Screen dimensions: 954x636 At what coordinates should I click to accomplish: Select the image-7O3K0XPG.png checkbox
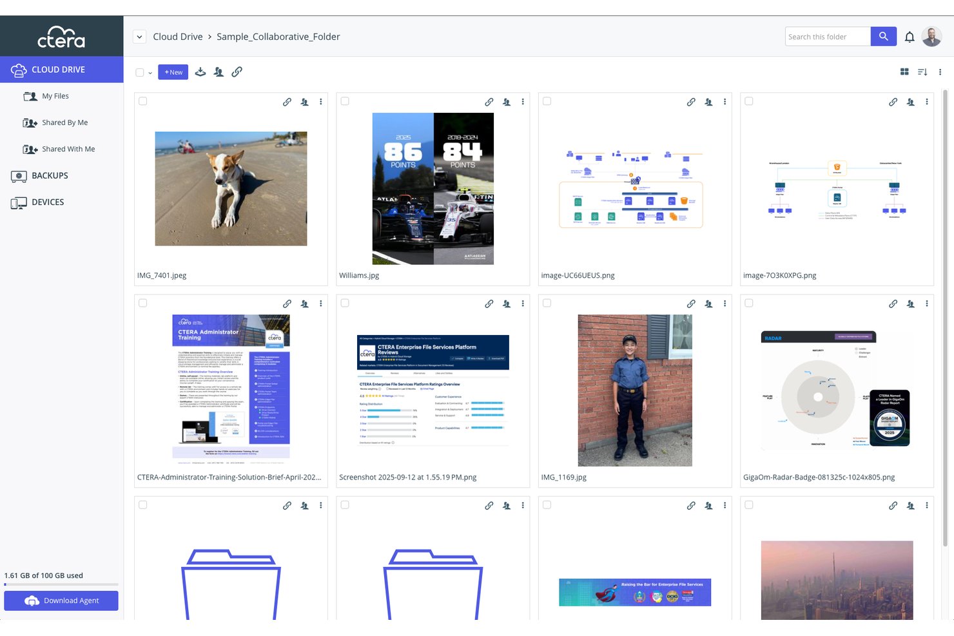click(x=749, y=101)
